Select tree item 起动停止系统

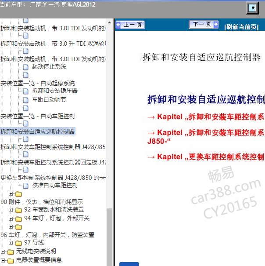point(49,67)
